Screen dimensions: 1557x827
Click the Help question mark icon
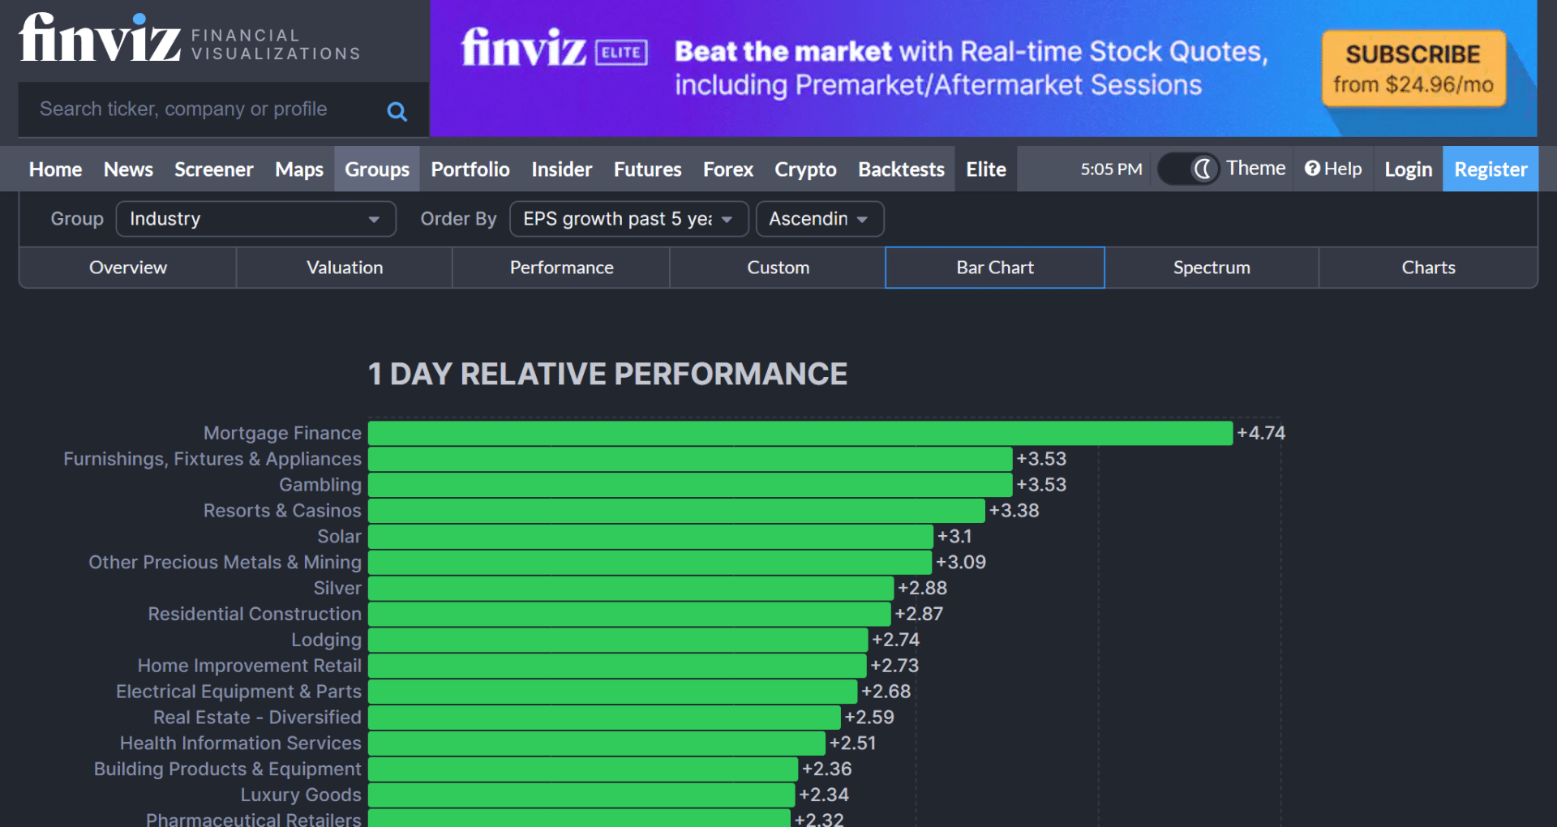click(1311, 169)
